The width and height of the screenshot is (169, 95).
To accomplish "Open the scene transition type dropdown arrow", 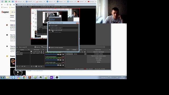I will click(x=83, y=52).
